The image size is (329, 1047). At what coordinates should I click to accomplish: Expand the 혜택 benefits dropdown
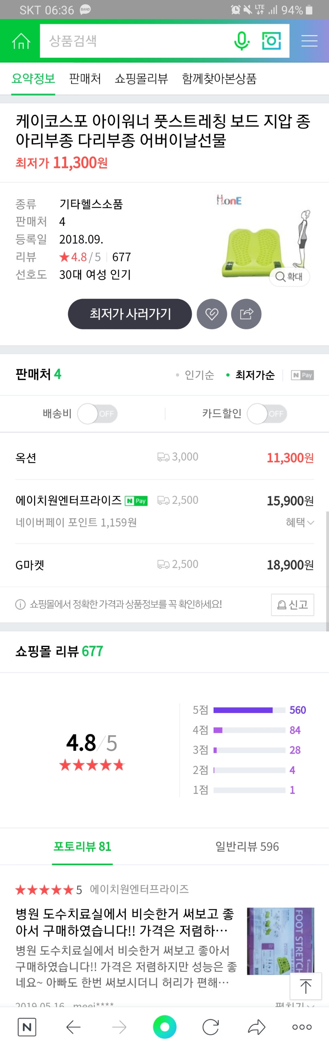[x=300, y=522]
